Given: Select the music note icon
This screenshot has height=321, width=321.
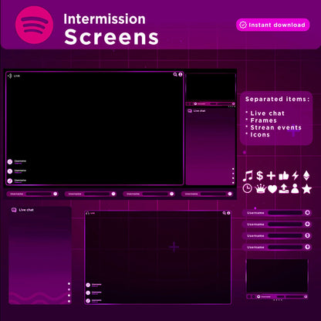Looking at the screenshot, I should click(248, 176).
